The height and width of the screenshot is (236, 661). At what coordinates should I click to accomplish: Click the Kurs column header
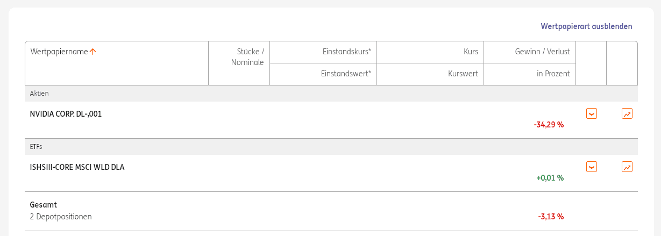coord(471,52)
